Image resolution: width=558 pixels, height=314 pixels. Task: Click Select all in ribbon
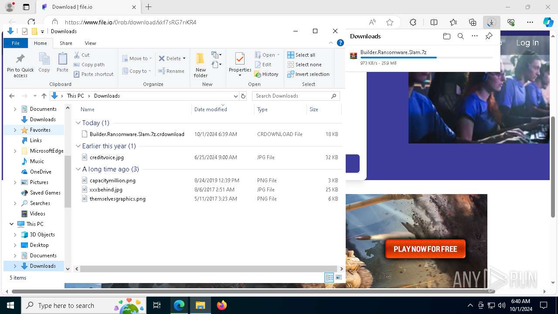click(x=301, y=55)
